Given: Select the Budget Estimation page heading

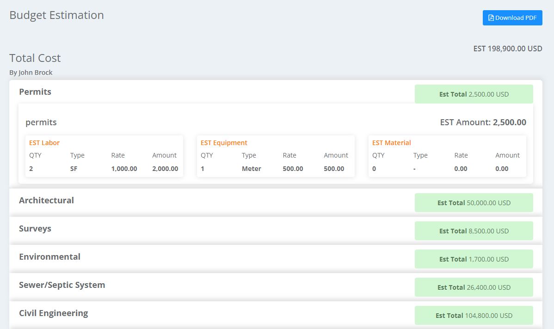Looking at the screenshot, I should (x=56, y=15).
